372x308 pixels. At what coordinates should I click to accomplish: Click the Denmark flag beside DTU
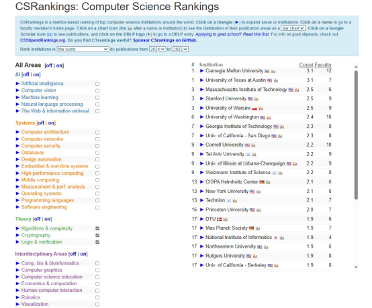[220, 220]
